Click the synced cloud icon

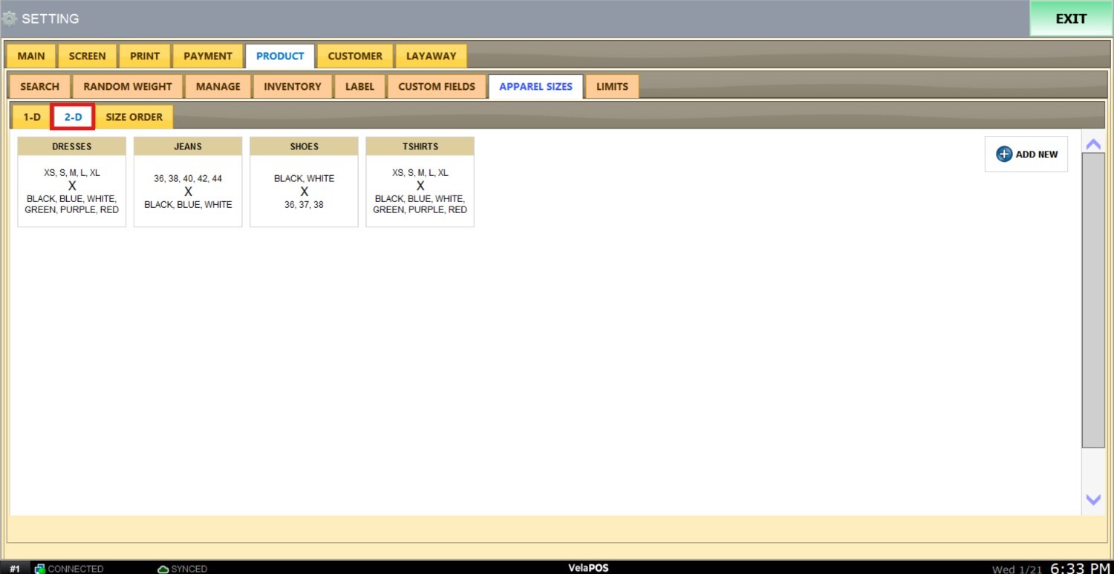[163, 569]
